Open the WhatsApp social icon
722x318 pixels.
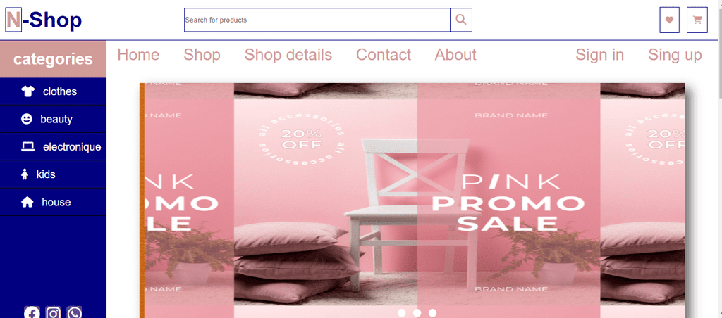(75, 313)
